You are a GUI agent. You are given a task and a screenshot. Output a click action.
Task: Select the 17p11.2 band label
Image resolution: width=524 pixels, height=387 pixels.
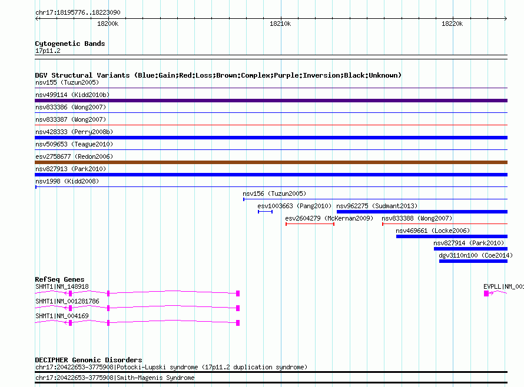point(48,51)
